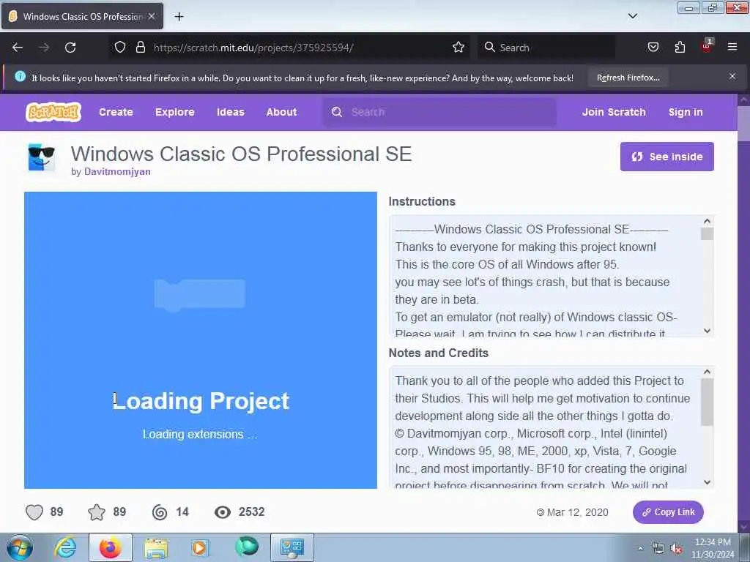Open the tracking protection shield icon
This screenshot has height=562, width=750.
coord(120,48)
